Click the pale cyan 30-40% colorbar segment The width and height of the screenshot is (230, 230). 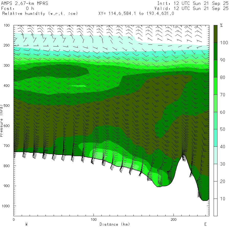215,155
